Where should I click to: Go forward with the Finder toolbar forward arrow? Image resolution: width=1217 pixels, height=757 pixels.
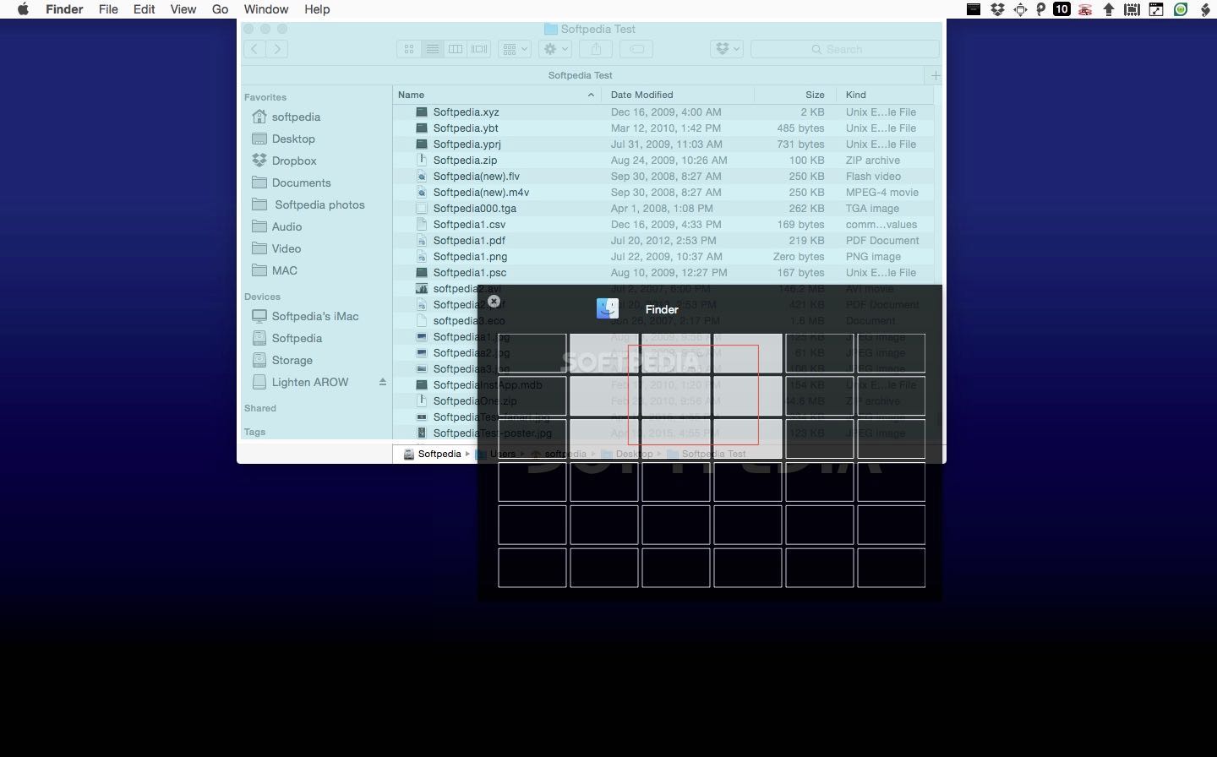point(277,49)
